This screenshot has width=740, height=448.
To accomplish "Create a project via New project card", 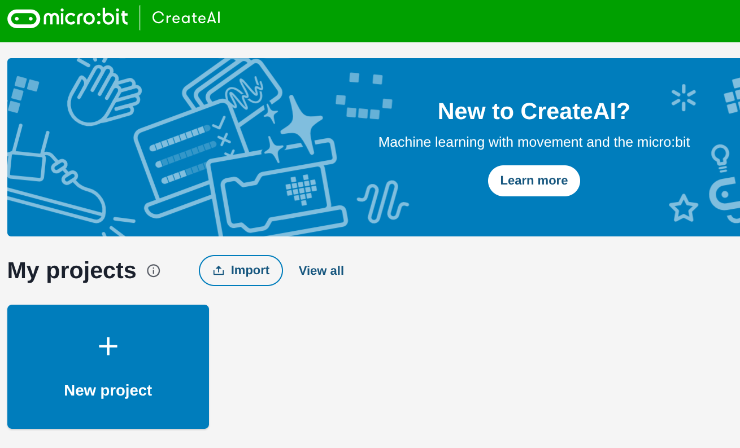I will (x=108, y=367).
